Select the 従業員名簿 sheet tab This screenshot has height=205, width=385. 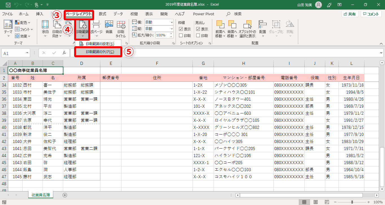pos(41,195)
